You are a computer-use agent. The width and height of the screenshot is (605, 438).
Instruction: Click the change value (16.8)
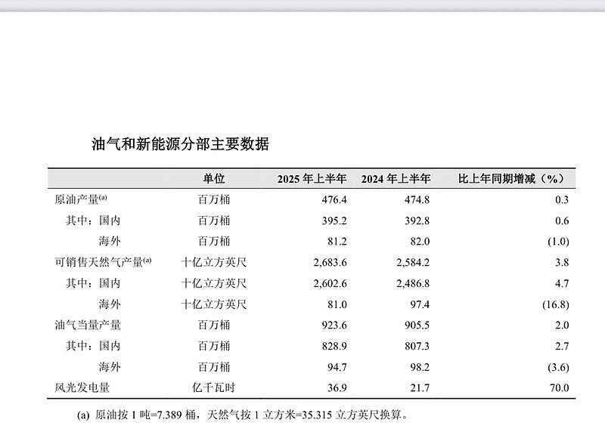[x=556, y=305]
